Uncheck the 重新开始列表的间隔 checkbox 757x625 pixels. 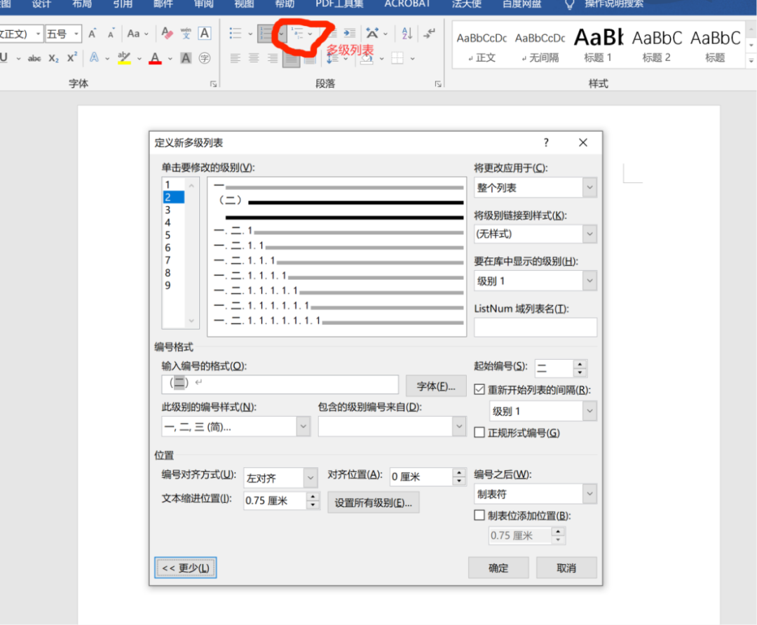pos(479,389)
